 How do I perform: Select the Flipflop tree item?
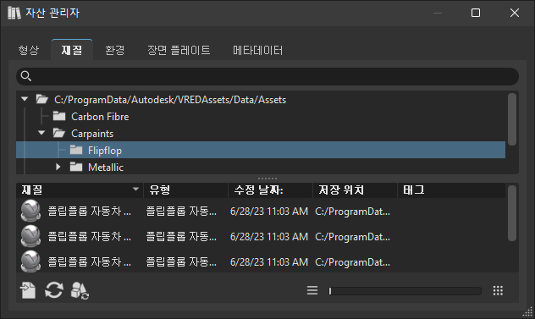pos(261,150)
